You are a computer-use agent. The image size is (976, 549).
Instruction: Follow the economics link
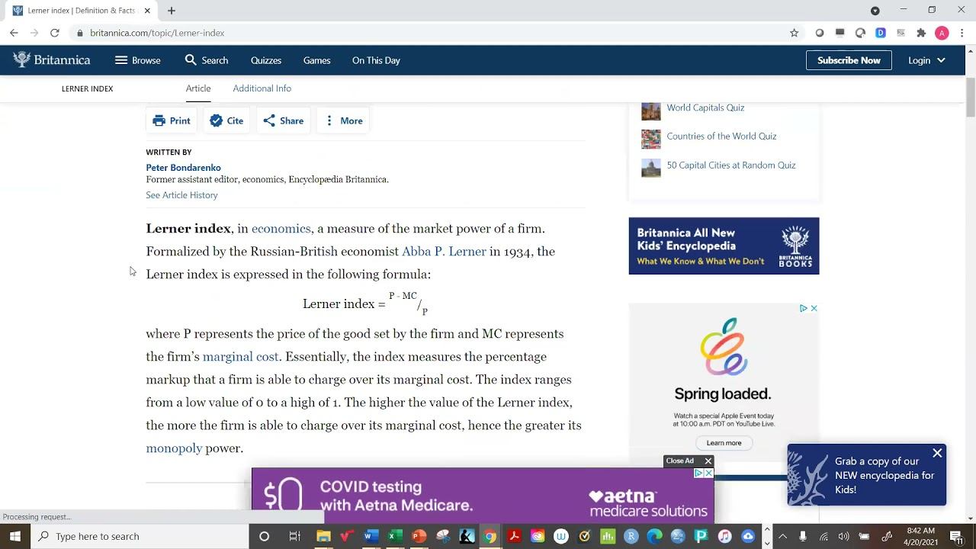pos(281,229)
